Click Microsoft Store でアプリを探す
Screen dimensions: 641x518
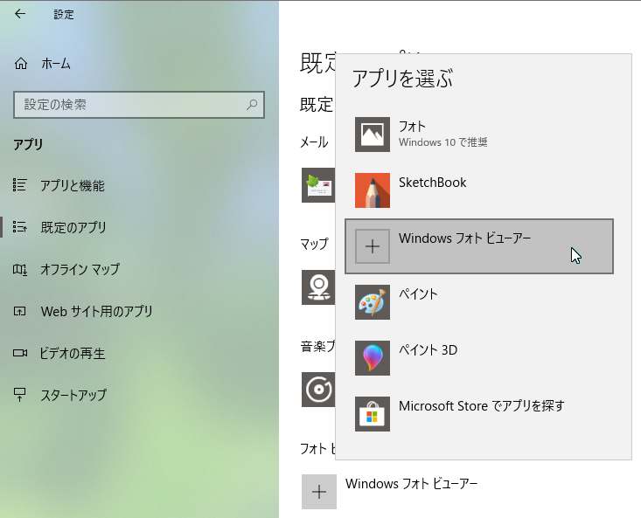[479, 414]
